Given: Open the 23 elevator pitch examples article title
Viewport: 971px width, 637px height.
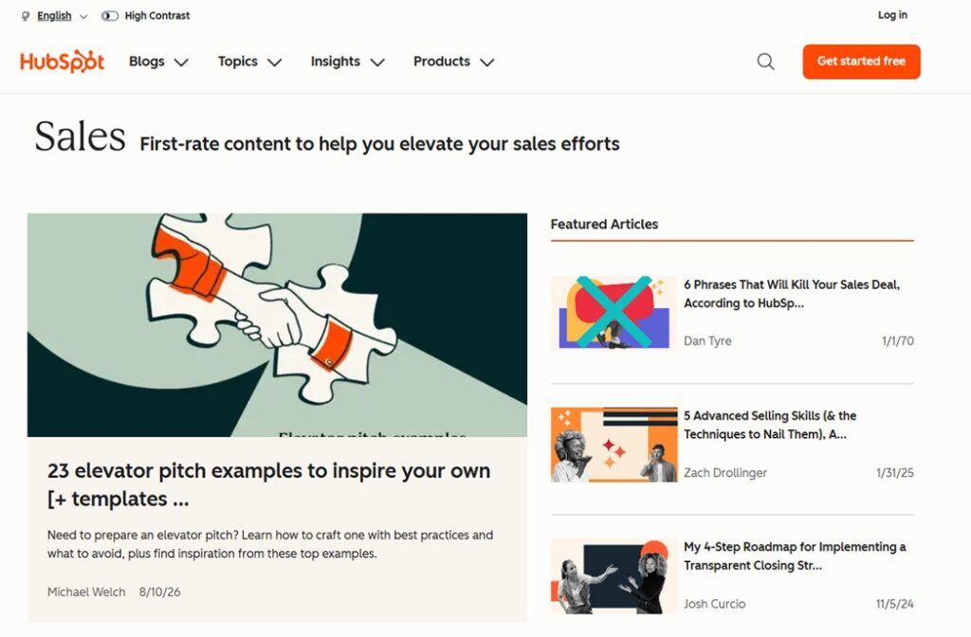Looking at the screenshot, I should [268, 484].
